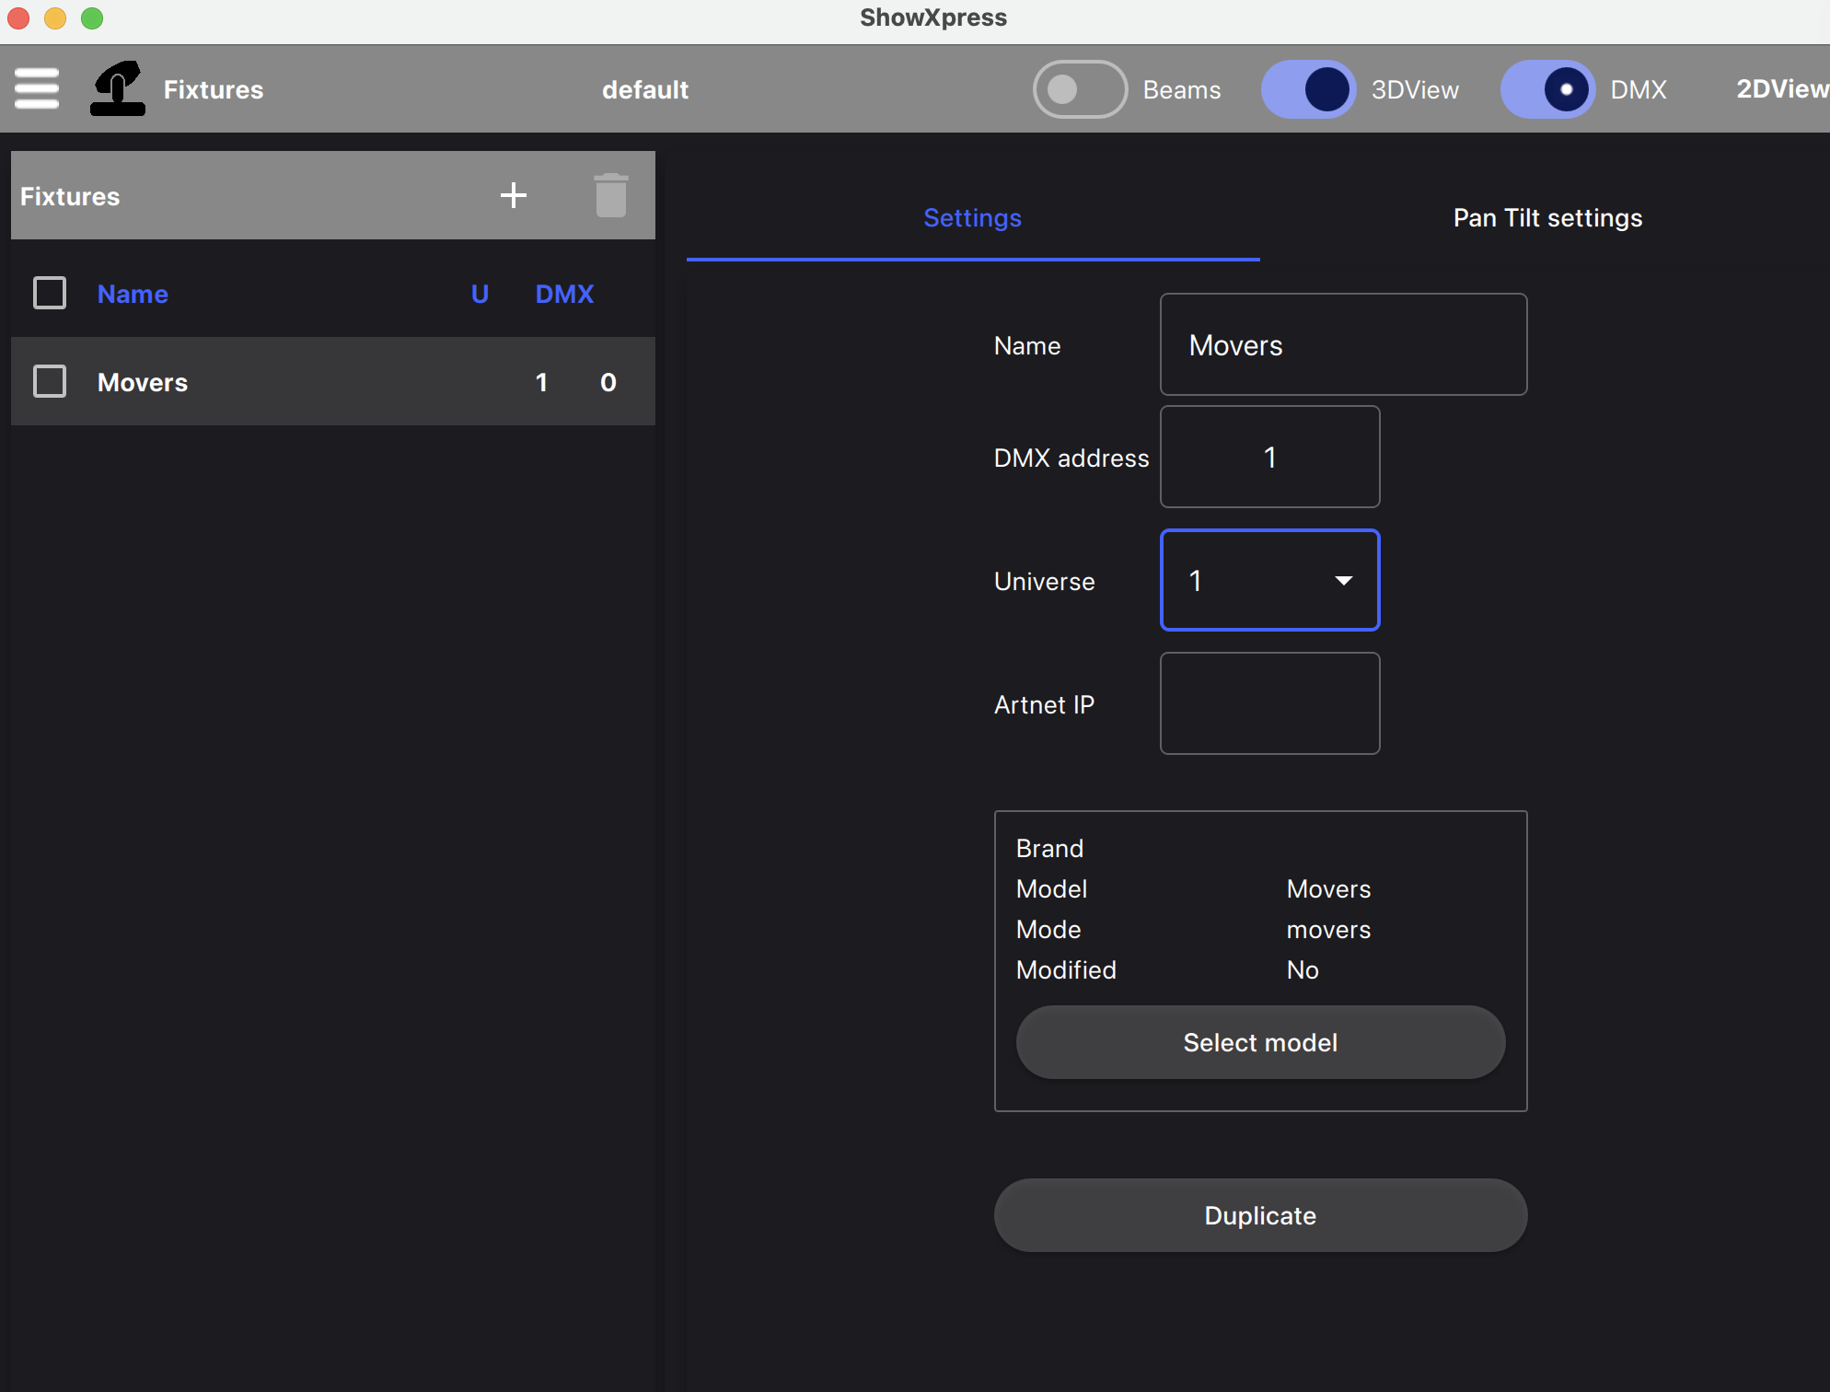
Task: Sort fixtures by Name column
Action: point(133,294)
